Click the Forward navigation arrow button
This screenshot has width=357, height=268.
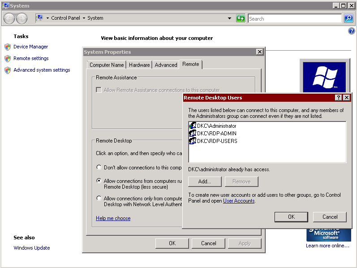click(22, 18)
